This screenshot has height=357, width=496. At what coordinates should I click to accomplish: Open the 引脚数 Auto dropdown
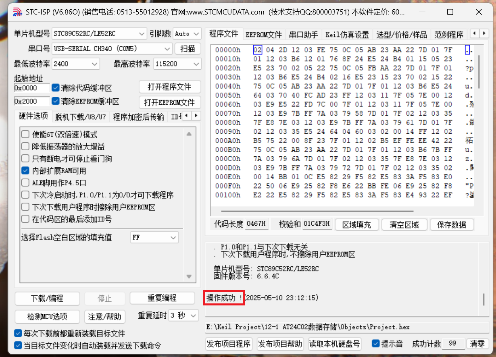[187, 33]
